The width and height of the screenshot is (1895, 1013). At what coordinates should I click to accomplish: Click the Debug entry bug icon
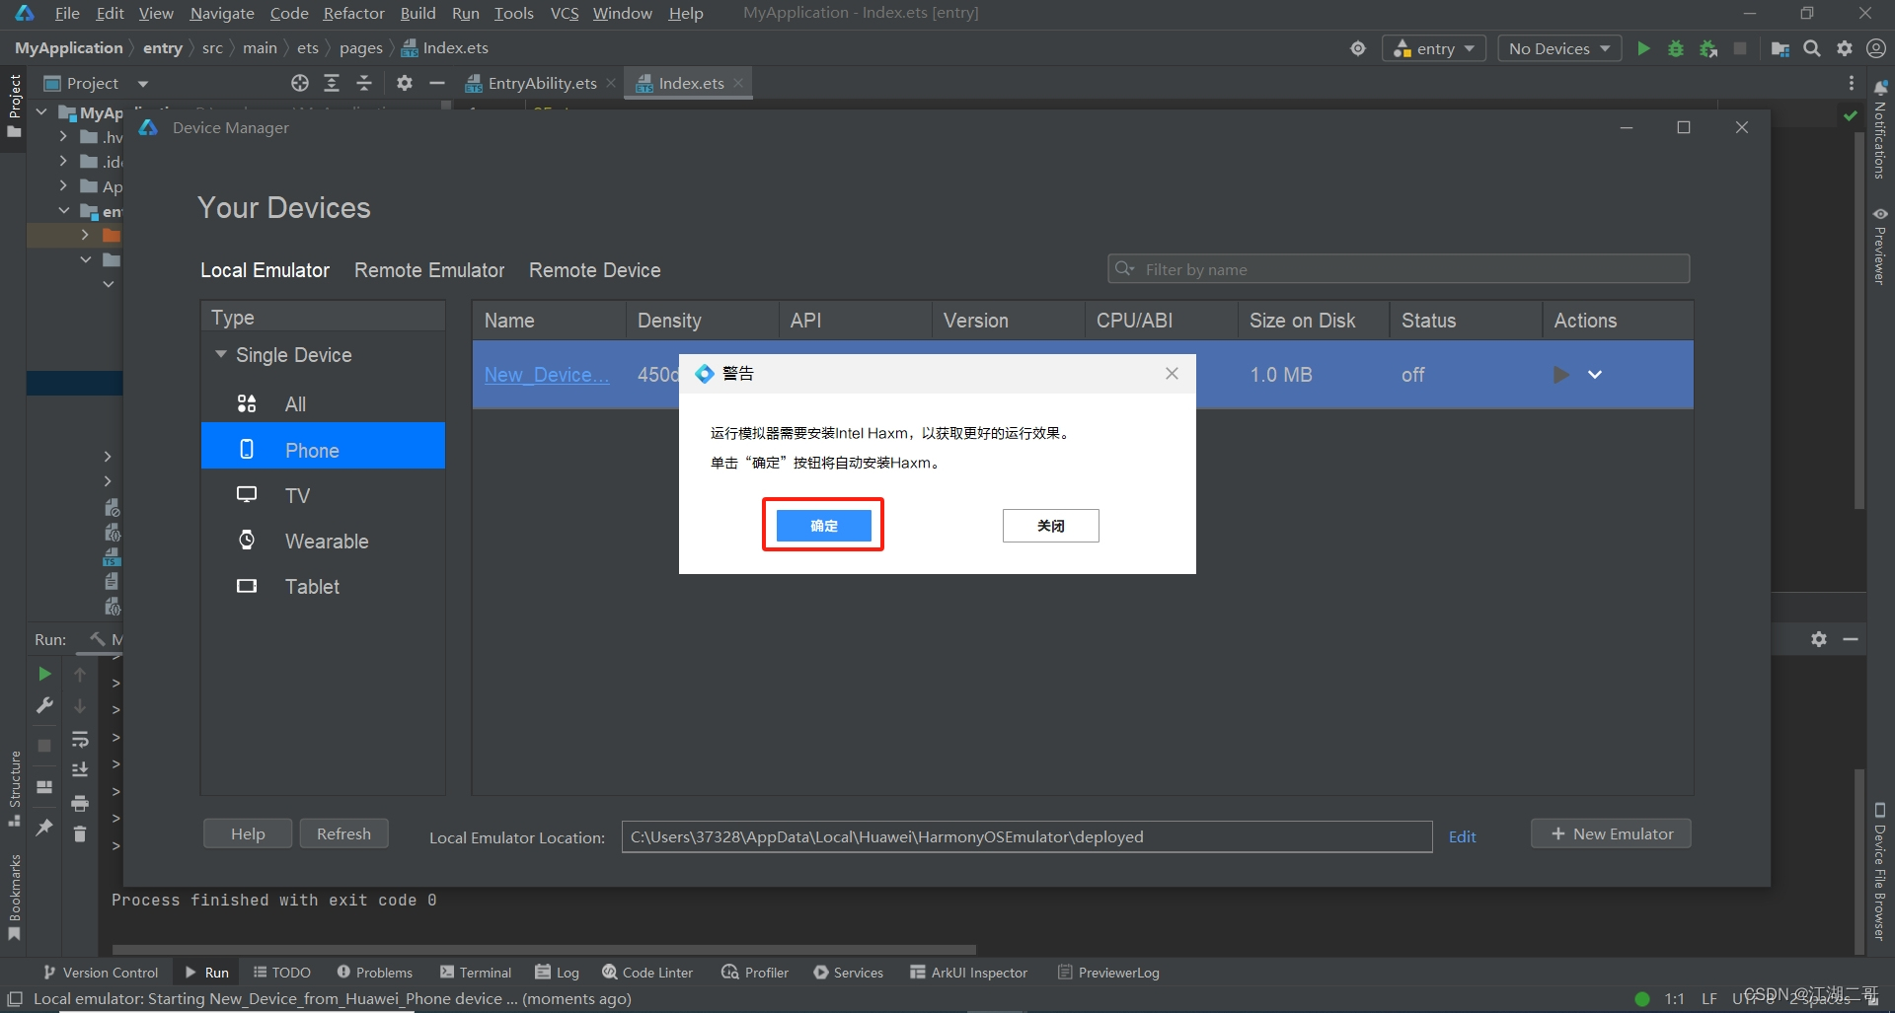1676,48
